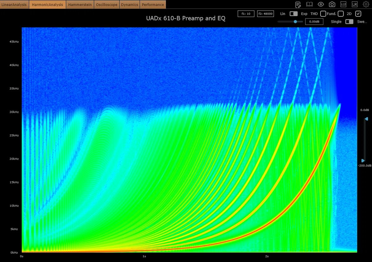Click the Single label
Screen dimensions: 372x262
tap(336, 22)
